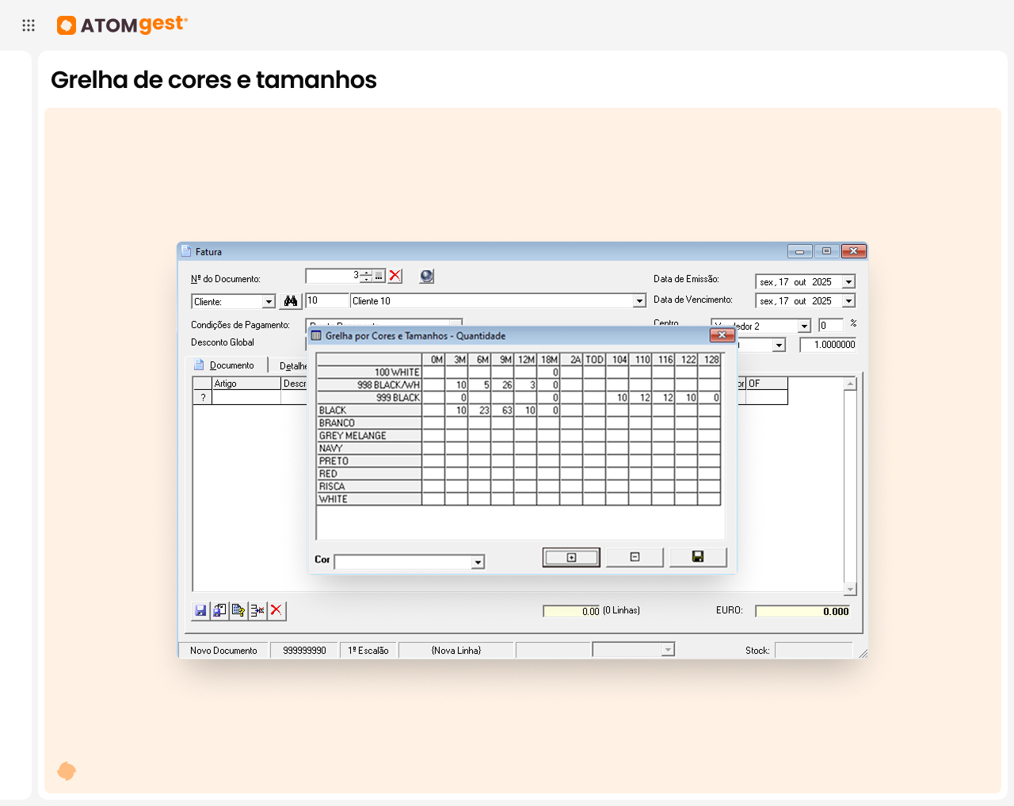Save the color grid with floppy icon
Viewport: 1014px width, 806px height.
pos(698,557)
